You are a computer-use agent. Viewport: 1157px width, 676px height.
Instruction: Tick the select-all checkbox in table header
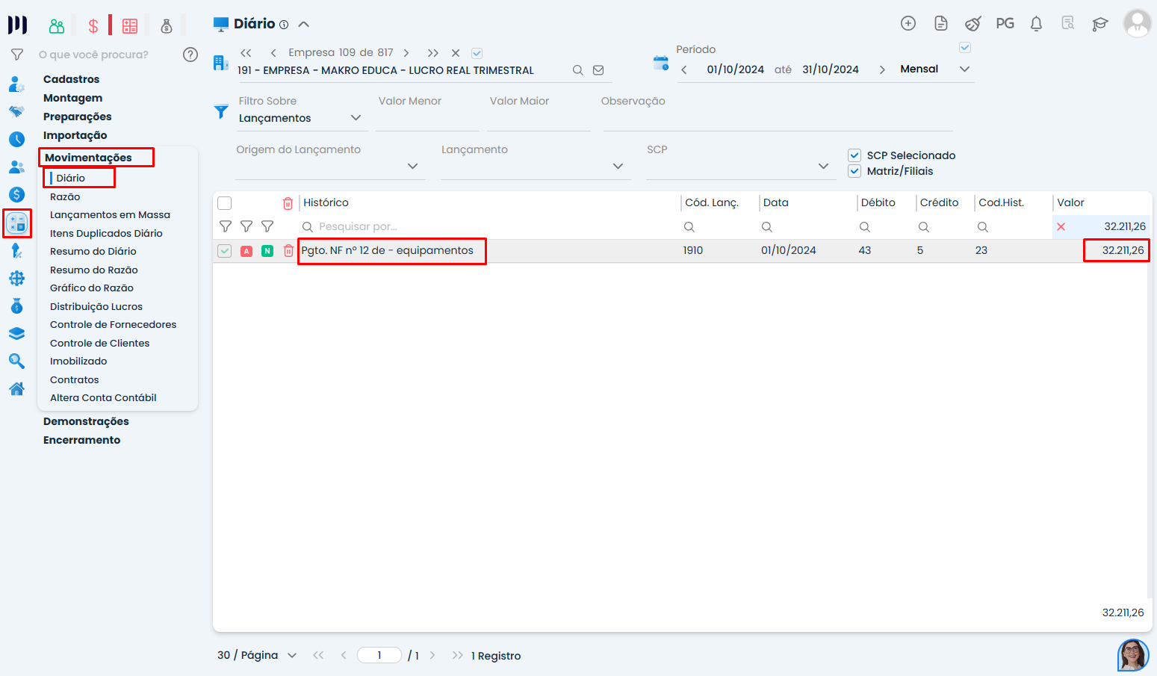click(225, 203)
